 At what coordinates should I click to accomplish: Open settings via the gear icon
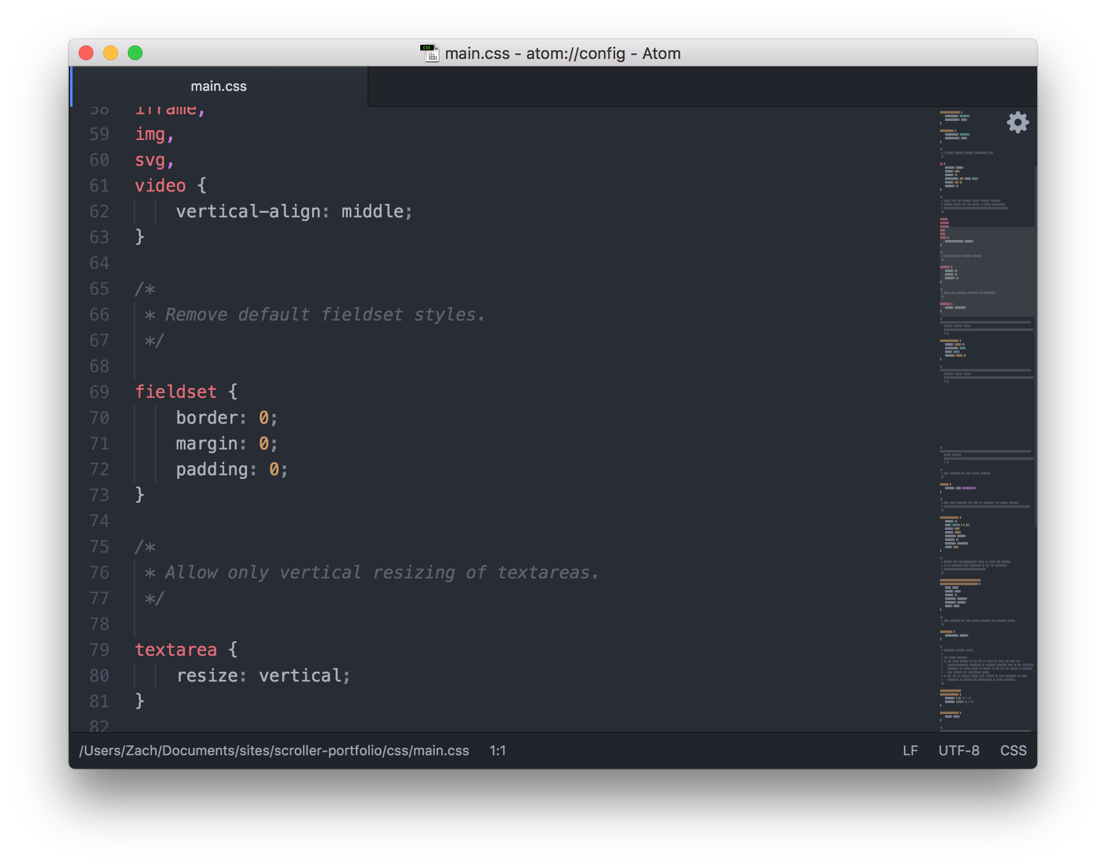1018,122
